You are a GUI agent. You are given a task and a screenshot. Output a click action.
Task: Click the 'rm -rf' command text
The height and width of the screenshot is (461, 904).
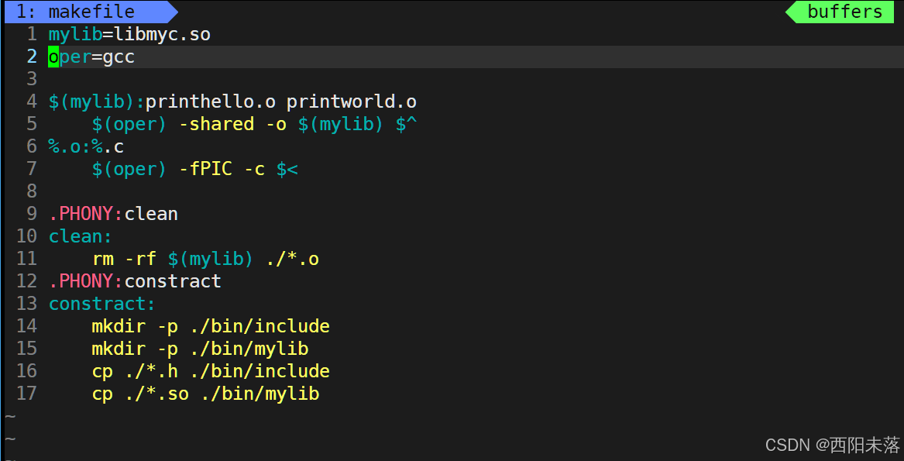coord(124,259)
